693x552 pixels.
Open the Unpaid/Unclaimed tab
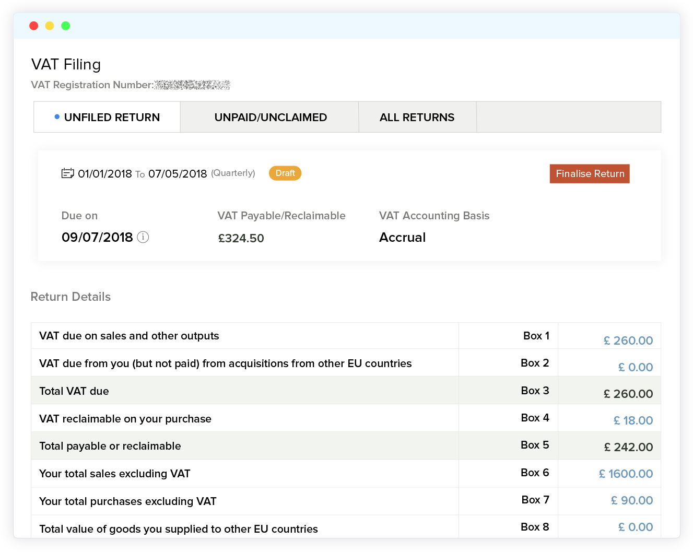pos(270,117)
